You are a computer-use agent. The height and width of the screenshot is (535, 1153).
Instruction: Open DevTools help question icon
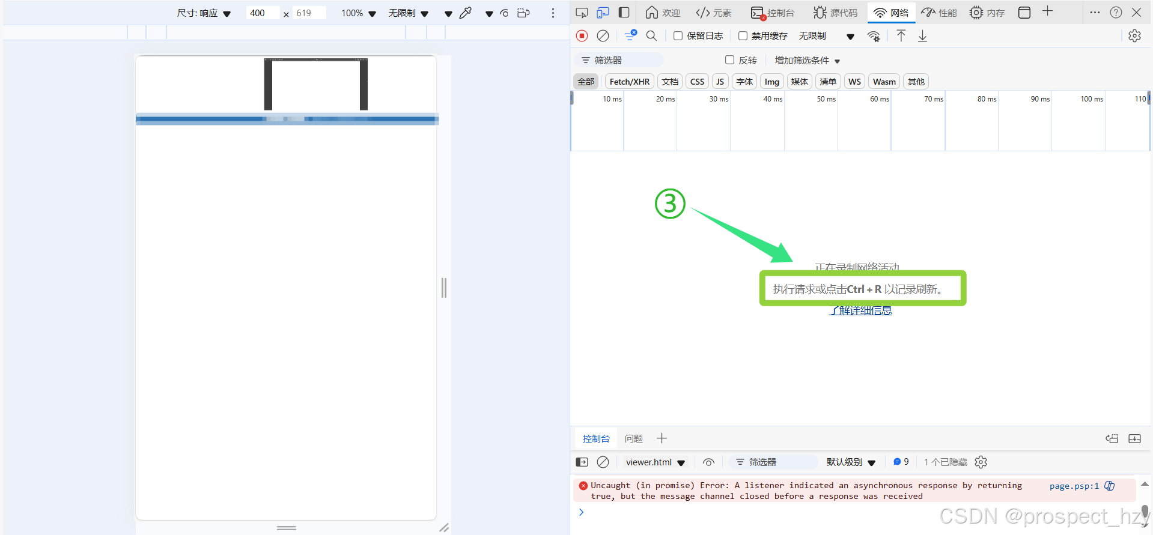tap(1116, 13)
